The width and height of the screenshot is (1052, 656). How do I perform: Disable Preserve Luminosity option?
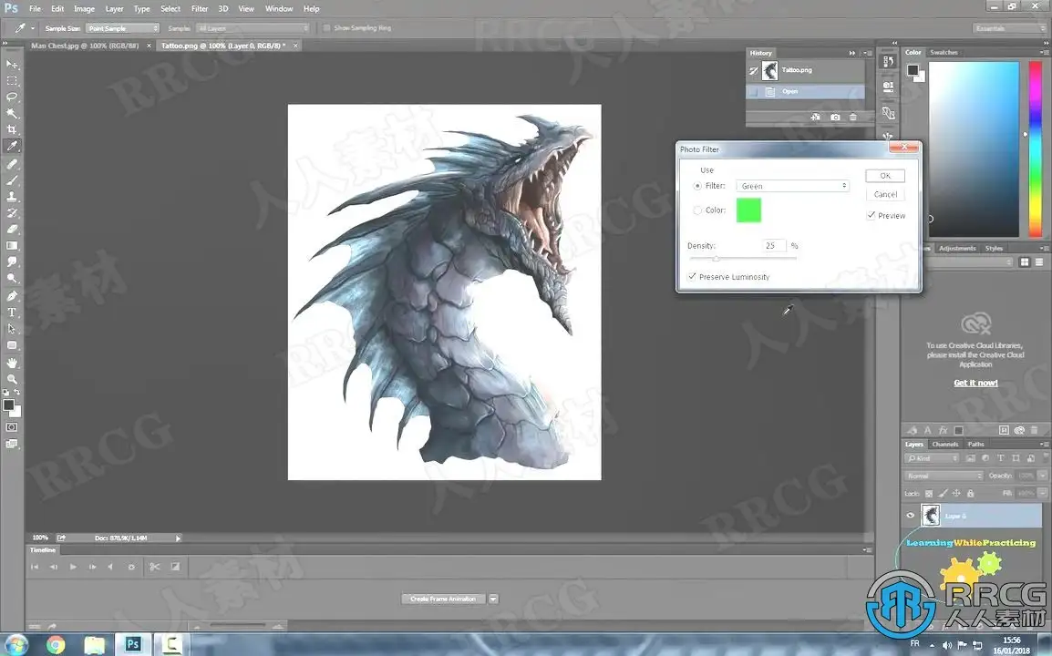click(x=693, y=277)
